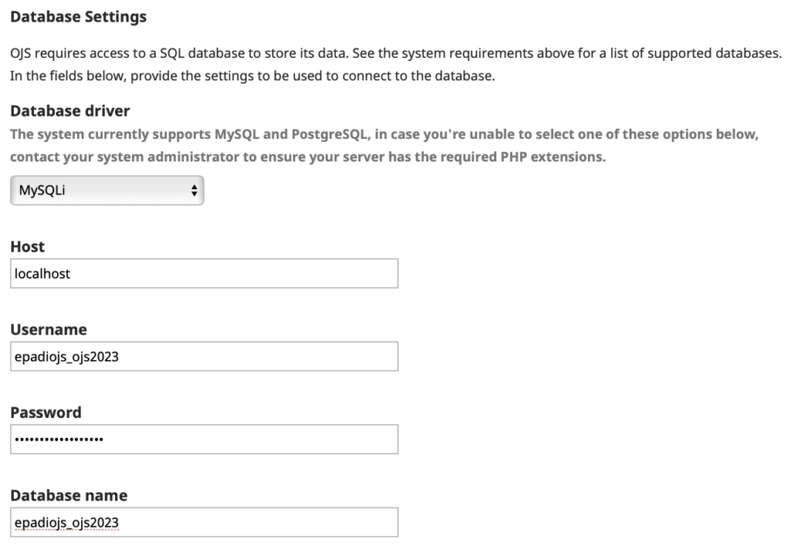Click inside the Username field
This screenshot has width=791, height=553.
coord(204,356)
